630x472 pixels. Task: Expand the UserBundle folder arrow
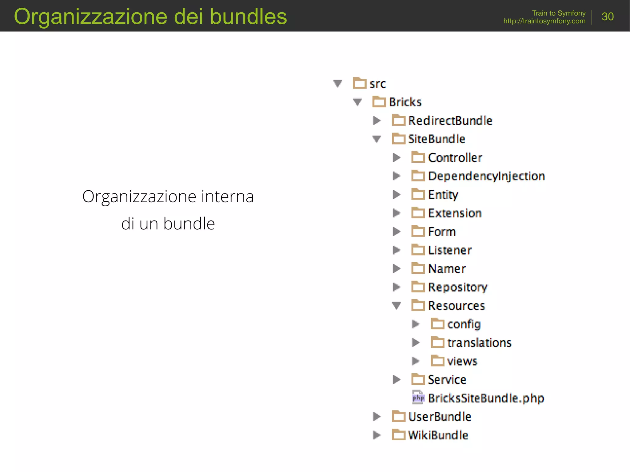point(377,416)
